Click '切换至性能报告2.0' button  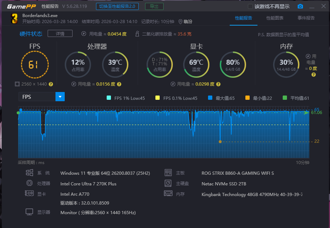(117, 6)
